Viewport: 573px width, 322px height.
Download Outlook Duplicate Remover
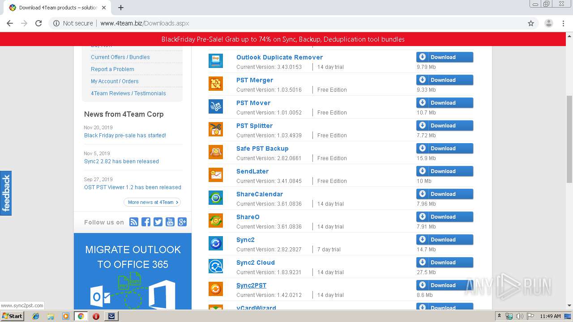[445, 57]
